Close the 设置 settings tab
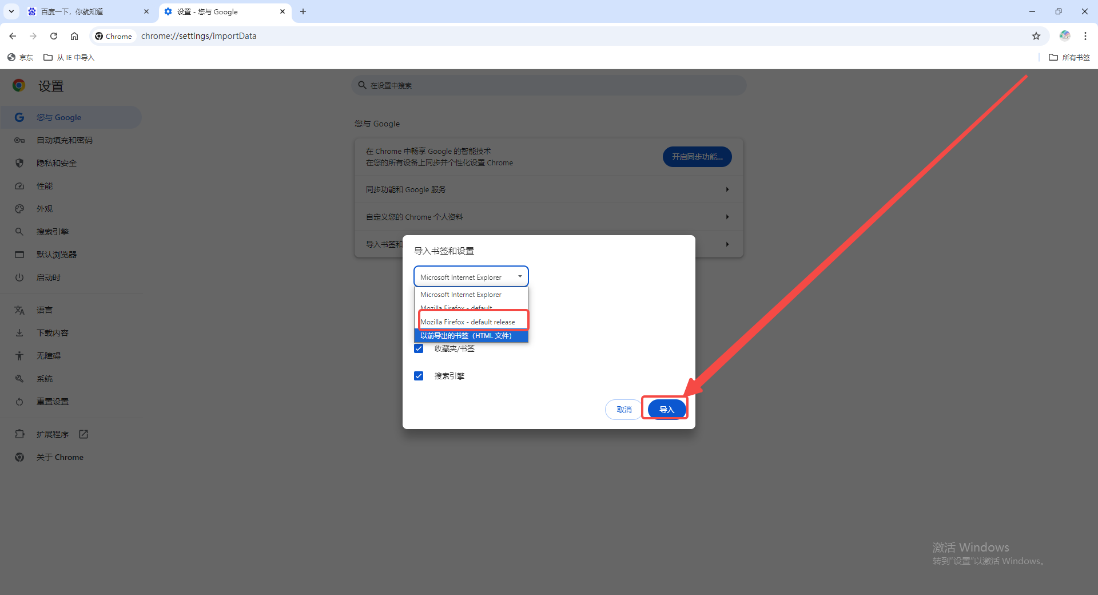 [283, 11]
